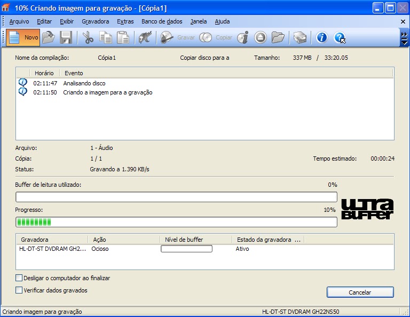Grab the window resize grip corner

(x=405, y=312)
